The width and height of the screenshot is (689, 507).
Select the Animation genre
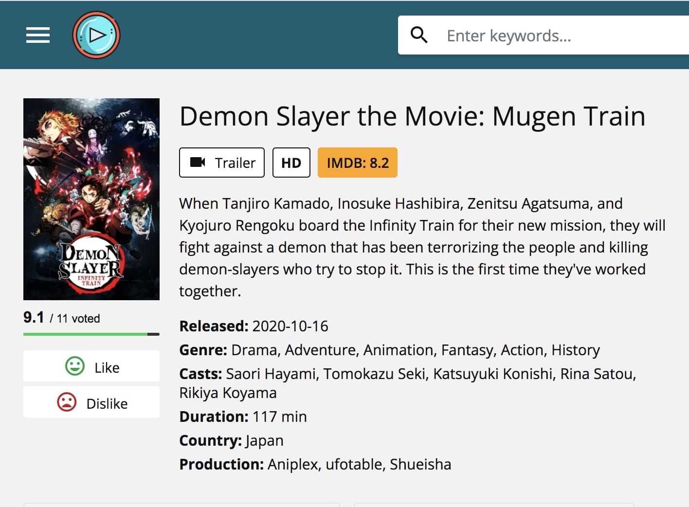pos(398,350)
